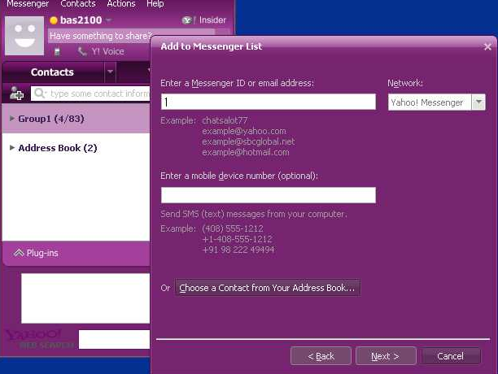498x374 pixels.
Task: Click the 'example@sbcglobal.net' example text
Action: [248, 141]
